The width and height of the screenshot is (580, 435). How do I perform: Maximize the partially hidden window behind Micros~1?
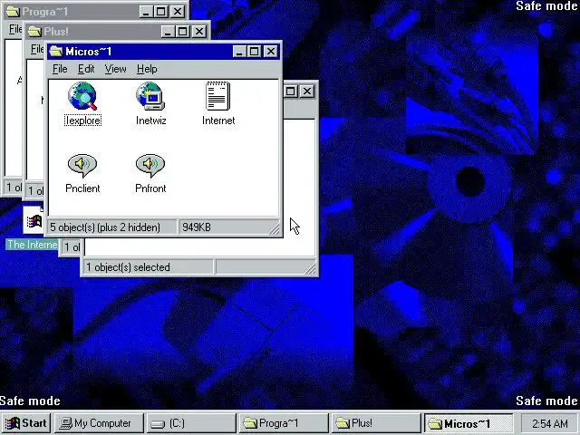click(x=291, y=91)
